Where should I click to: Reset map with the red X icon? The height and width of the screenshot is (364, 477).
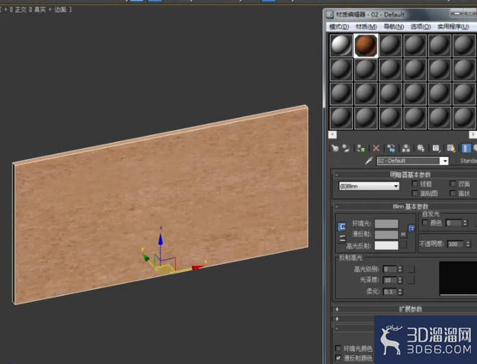coord(376,148)
